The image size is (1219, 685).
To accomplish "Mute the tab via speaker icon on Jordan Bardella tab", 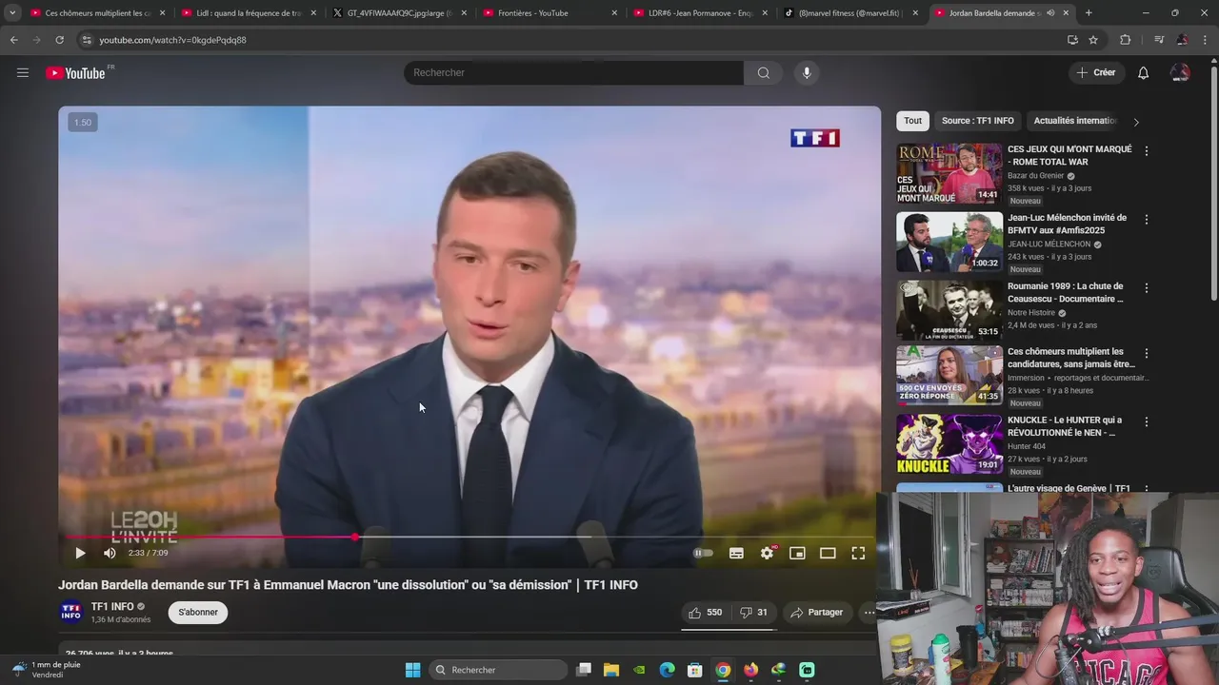I will point(1050,13).
